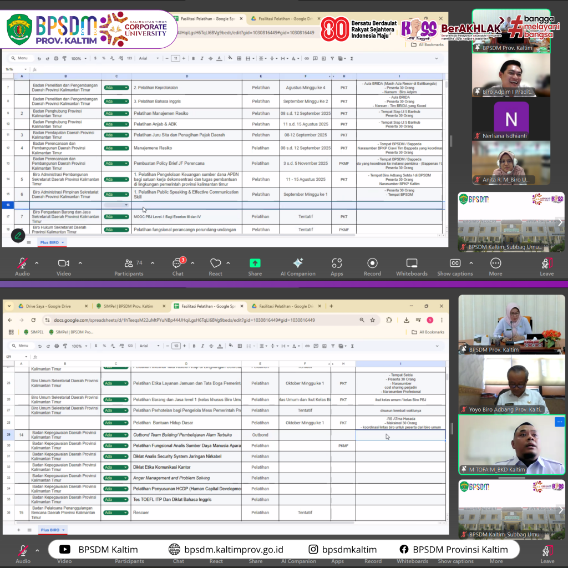
Task: Enable Show captions in upper Zoom toolbar
Action: point(455,267)
